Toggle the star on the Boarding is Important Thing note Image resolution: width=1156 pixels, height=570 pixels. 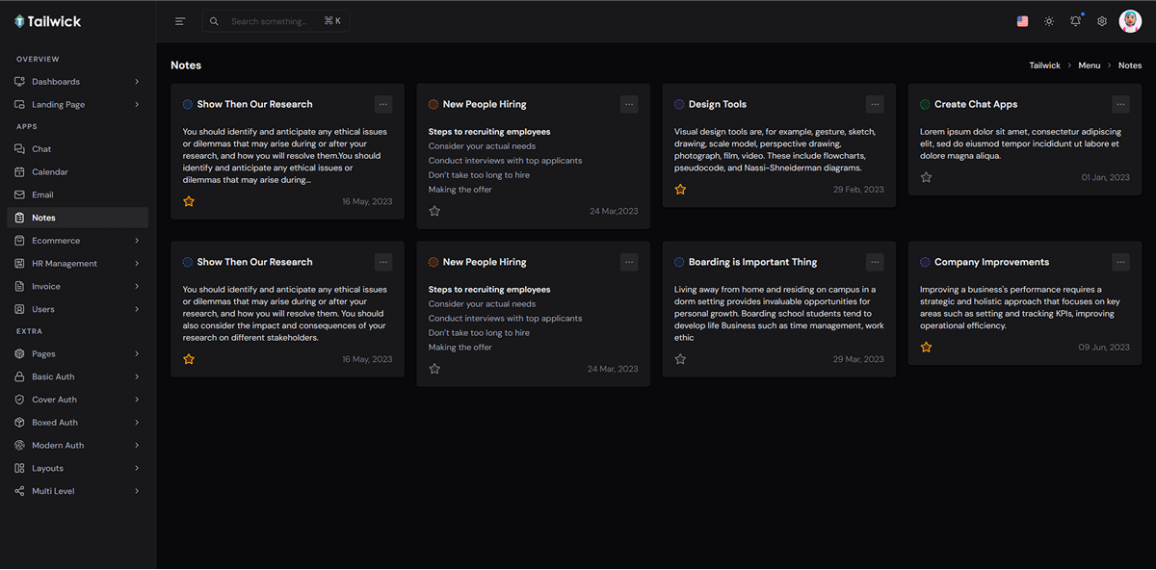[x=680, y=359]
